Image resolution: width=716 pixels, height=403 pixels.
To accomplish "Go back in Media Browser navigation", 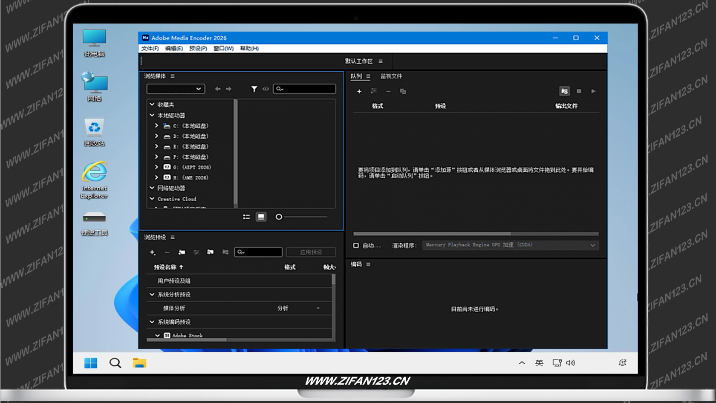I will point(218,89).
